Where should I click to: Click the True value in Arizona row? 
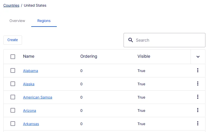tap(141, 110)
